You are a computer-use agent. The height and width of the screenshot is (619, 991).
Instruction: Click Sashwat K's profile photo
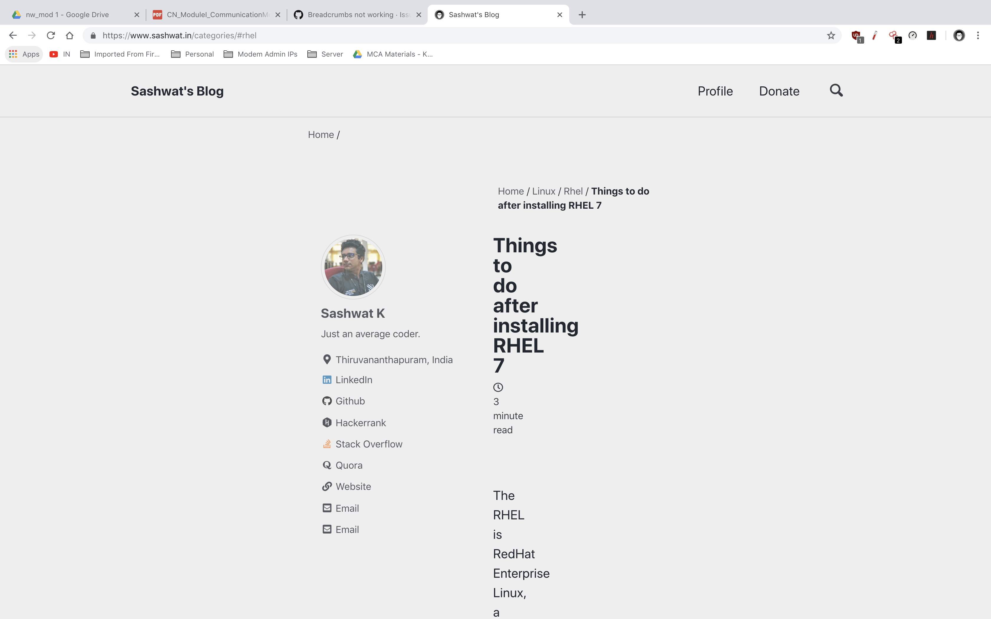(x=352, y=266)
